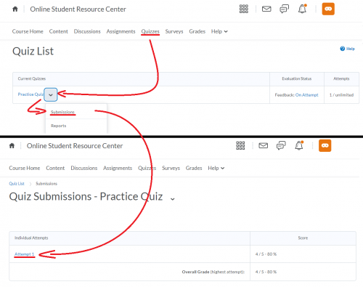Open chevron beside Quiz Submissions - Practice Quiz
This screenshot has width=363, height=287.
[172, 199]
